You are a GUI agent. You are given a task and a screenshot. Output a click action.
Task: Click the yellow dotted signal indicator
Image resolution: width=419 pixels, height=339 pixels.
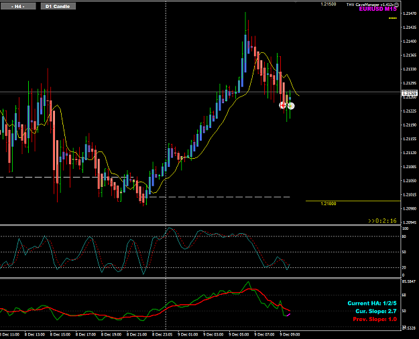click(393, 18)
